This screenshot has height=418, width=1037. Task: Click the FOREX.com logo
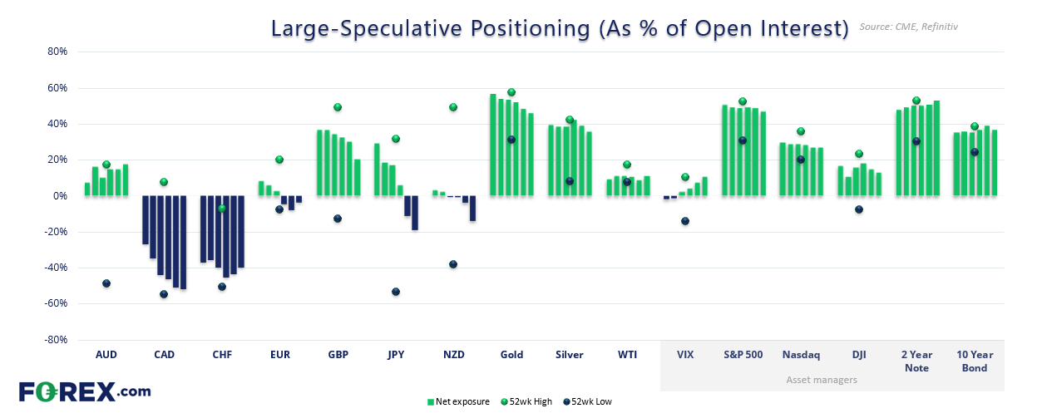pyautogui.click(x=84, y=391)
